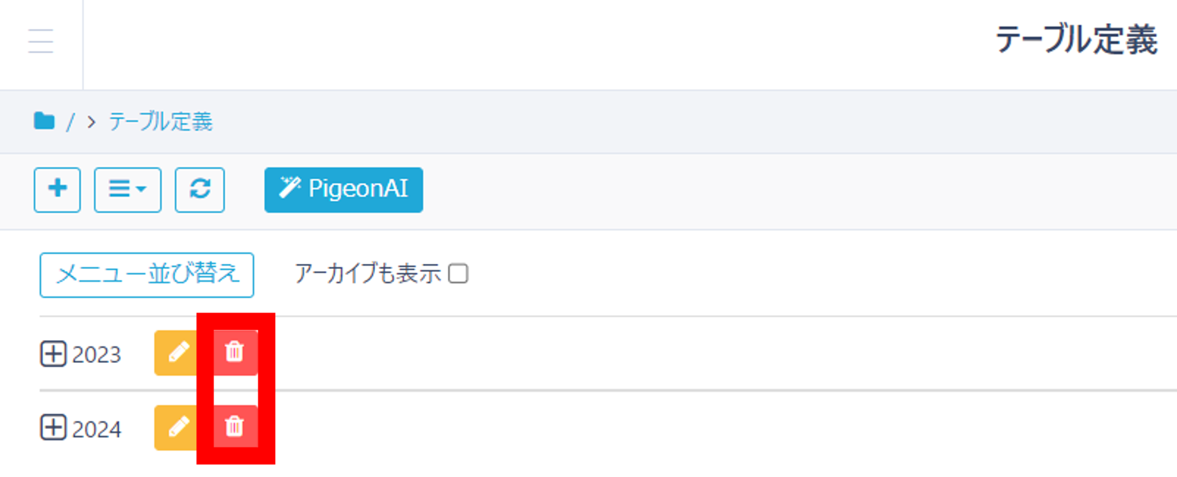Viewport: 1177px width, 477px height.
Task: Select the 2023 table row label
Action: point(97,354)
